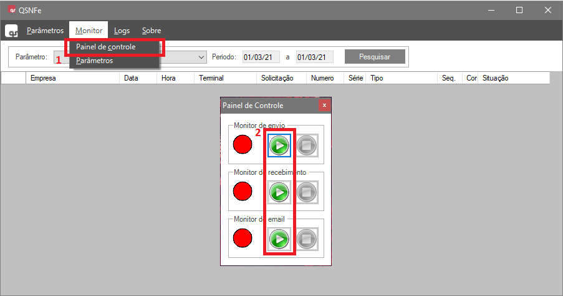Stop the Monitor de recebimento
The width and height of the screenshot is (563, 296).
[306, 192]
